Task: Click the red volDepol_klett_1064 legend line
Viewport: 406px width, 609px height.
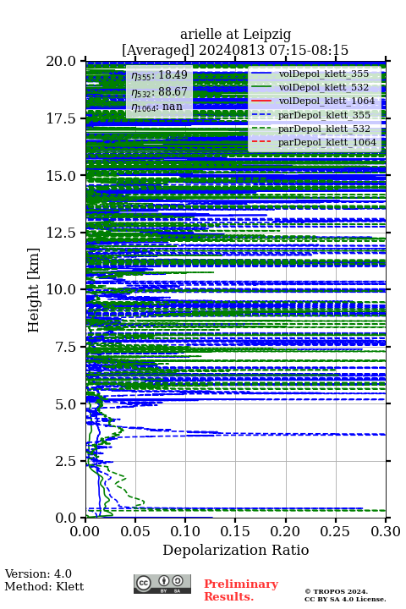Action: tap(261, 101)
